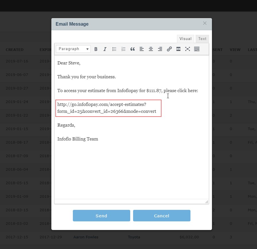Insert a hyperlink into the email
257x249 pixels.
(169, 49)
